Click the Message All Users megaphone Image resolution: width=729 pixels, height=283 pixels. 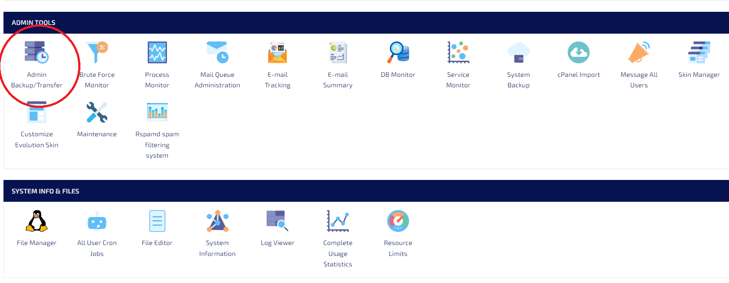pyautogui.click(x=639, y=53)
